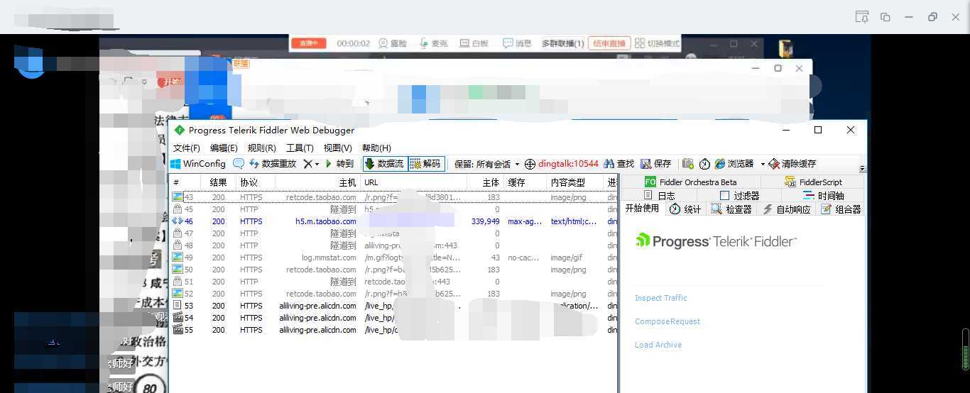This screenshot has width=970, height=393.
Task: Click the dingtalk:10544 process filter label
Action: [x=568, y=164]
